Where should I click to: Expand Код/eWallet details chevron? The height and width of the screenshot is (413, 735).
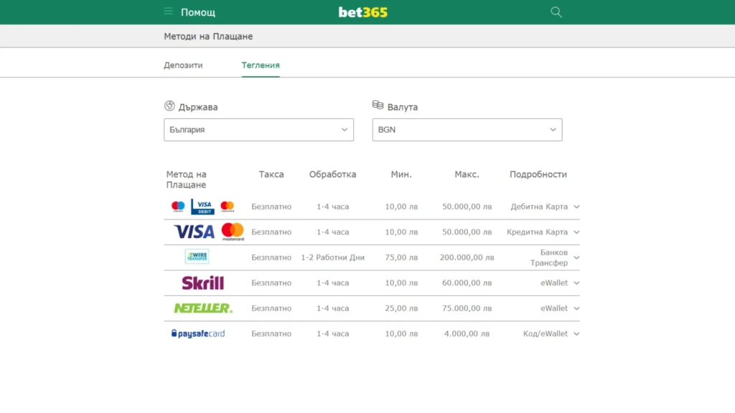[576, 334]
